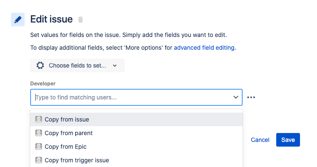
Task: Select Copy from parent option
Action: tap(136, 133)
